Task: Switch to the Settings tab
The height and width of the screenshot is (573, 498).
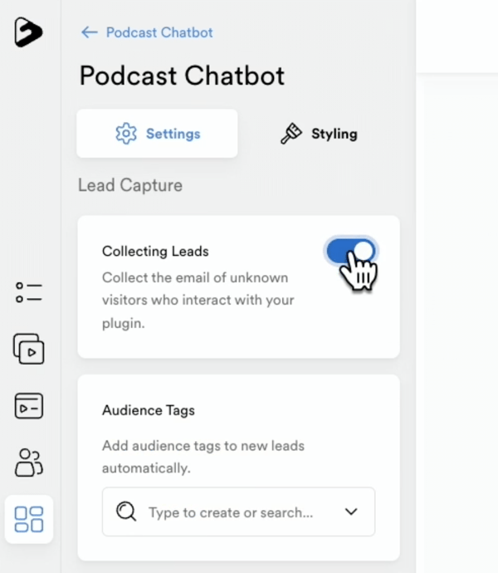Action: click(157, 134)
